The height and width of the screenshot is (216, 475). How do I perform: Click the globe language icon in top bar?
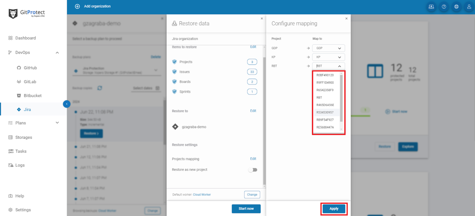456,6
